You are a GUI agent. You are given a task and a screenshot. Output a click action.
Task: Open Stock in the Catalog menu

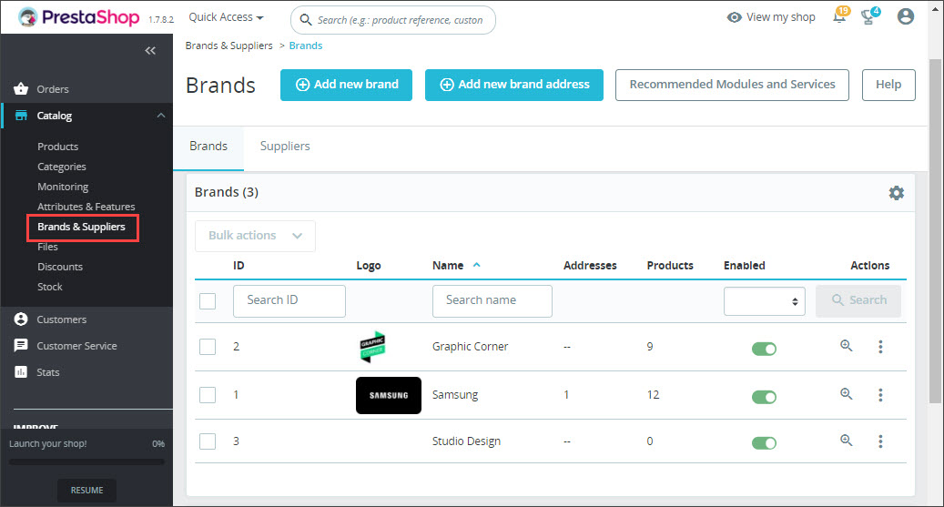(49, 287)
